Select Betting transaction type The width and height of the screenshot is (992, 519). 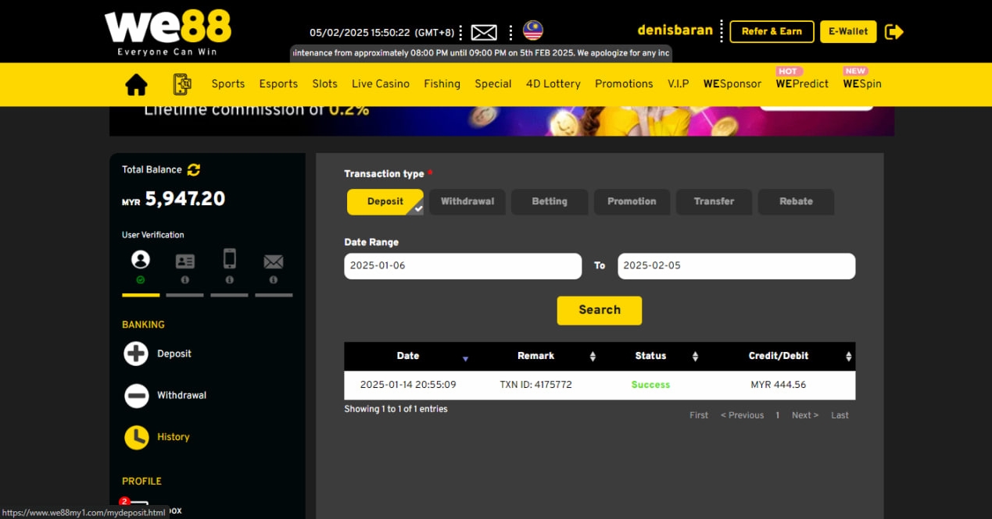pos(550,201)
